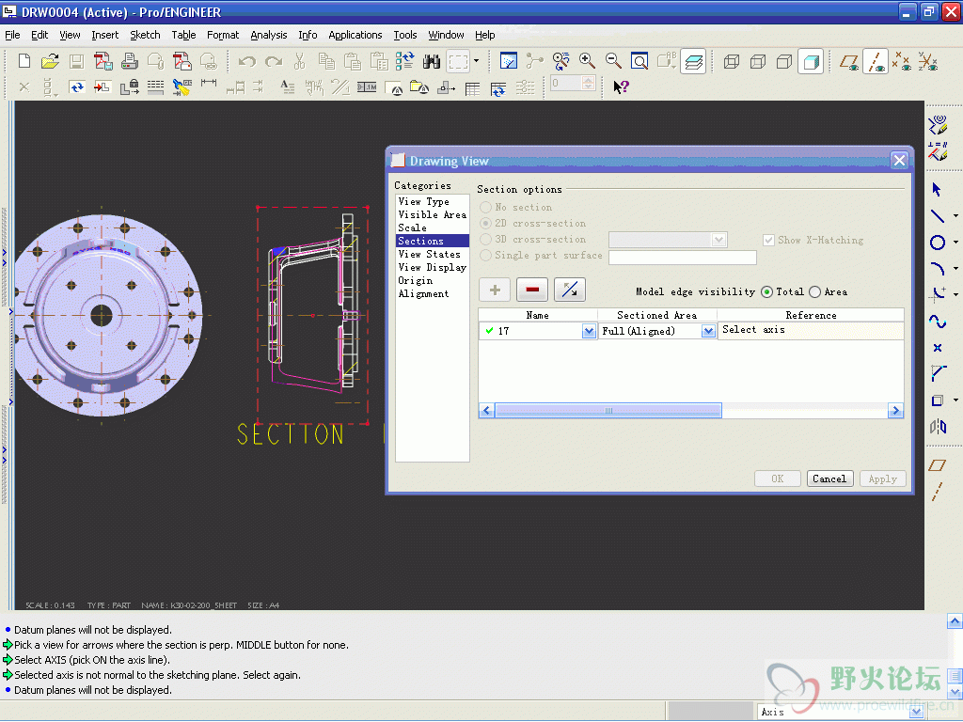The height and width of the screenshot is (722, 963).
Task: Click the sections table horizontal scrollbar thumb
Action: tap(608, 411)
